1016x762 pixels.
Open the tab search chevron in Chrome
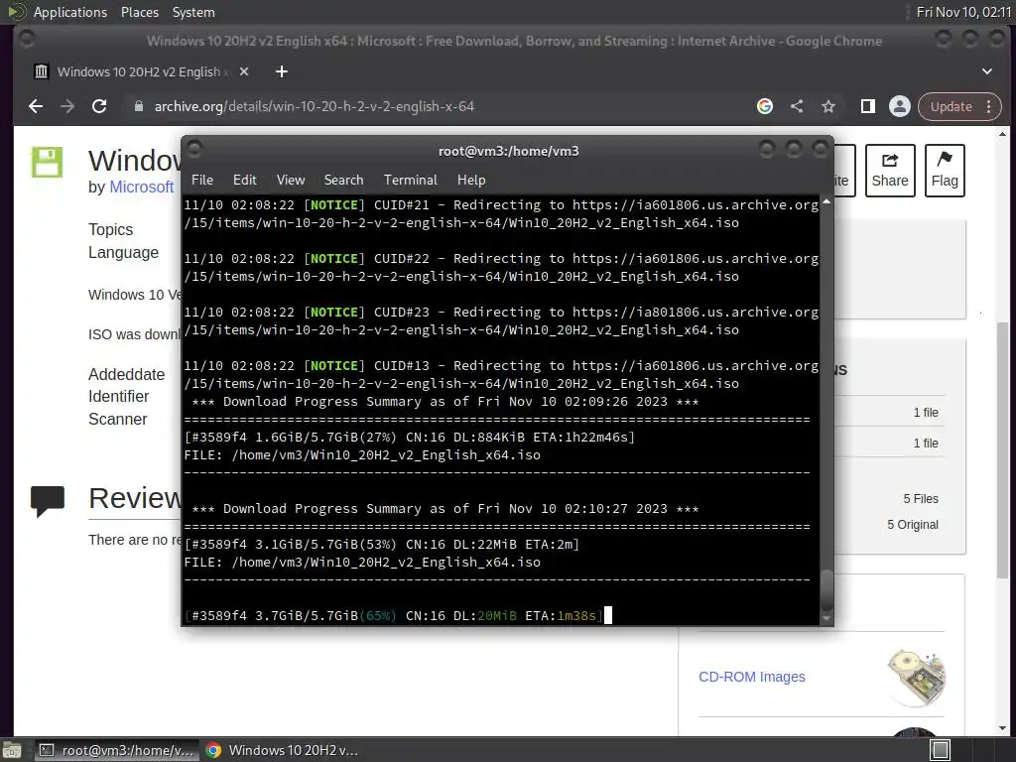click(987, 71)
